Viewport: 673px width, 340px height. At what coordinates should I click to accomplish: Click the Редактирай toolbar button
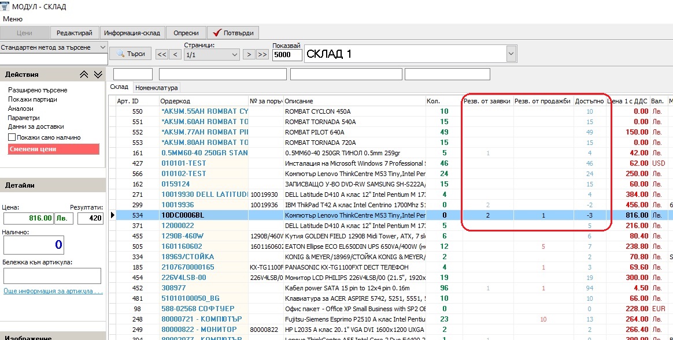pos(75,33)
